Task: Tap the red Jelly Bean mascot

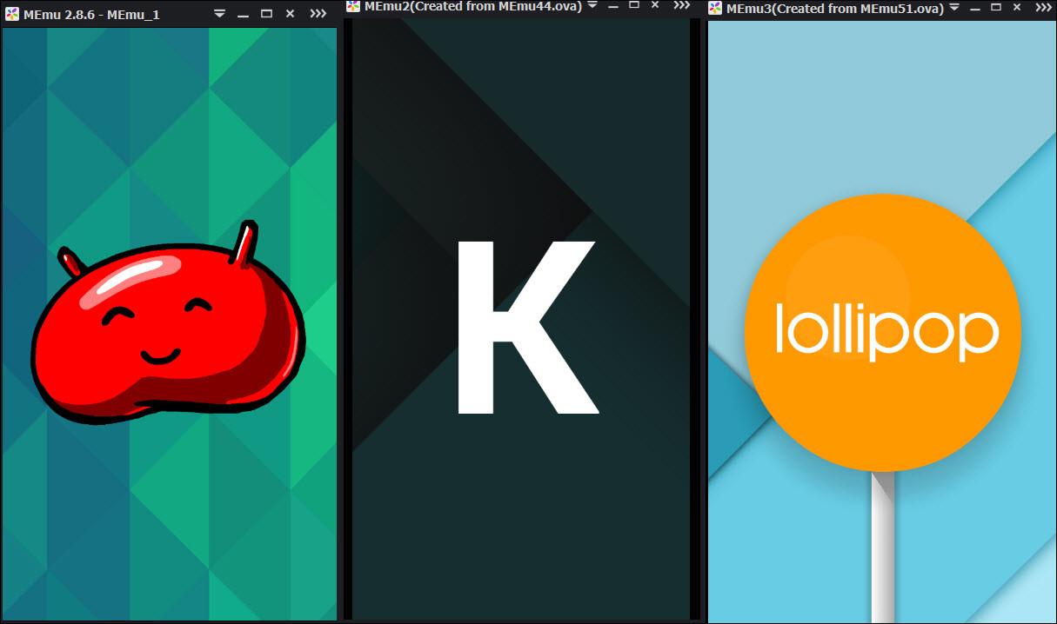Action: [170, 322]
